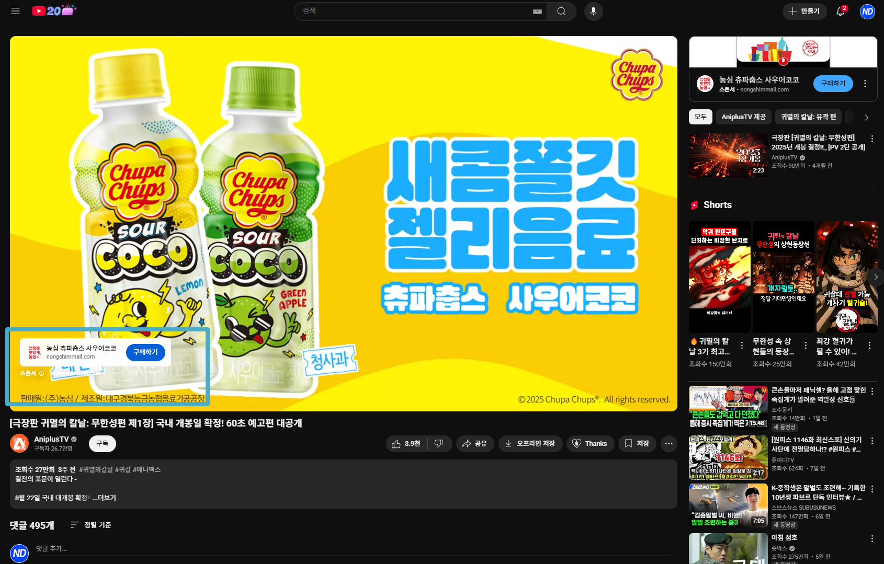The width and height of the screenshot is (884, 564).
Task: Open the 정렬 기준 sort dropdown
Action: click(x=91, y=525)
